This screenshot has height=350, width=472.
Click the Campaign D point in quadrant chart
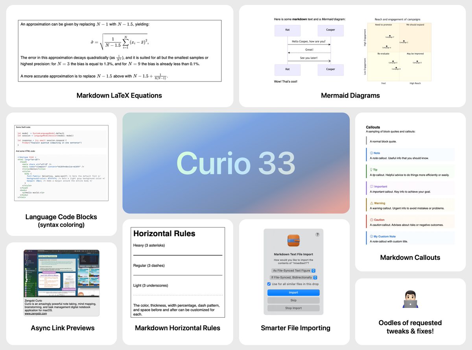(x=417, y=61)
